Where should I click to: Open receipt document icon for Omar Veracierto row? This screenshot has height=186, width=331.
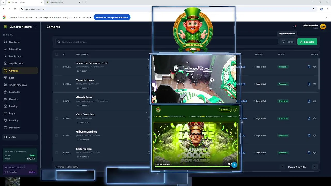tap(309, 118)
